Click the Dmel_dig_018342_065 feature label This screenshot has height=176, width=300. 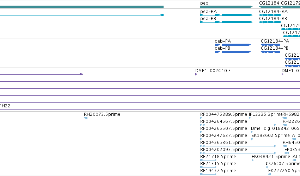pos(275,128)
